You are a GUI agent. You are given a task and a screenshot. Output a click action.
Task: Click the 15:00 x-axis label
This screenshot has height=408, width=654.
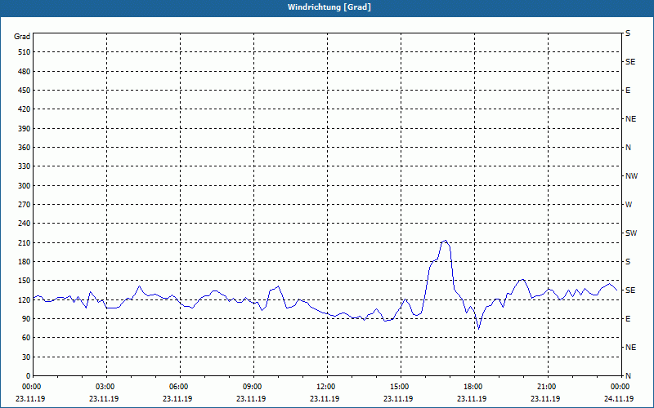tap(401, 387)
